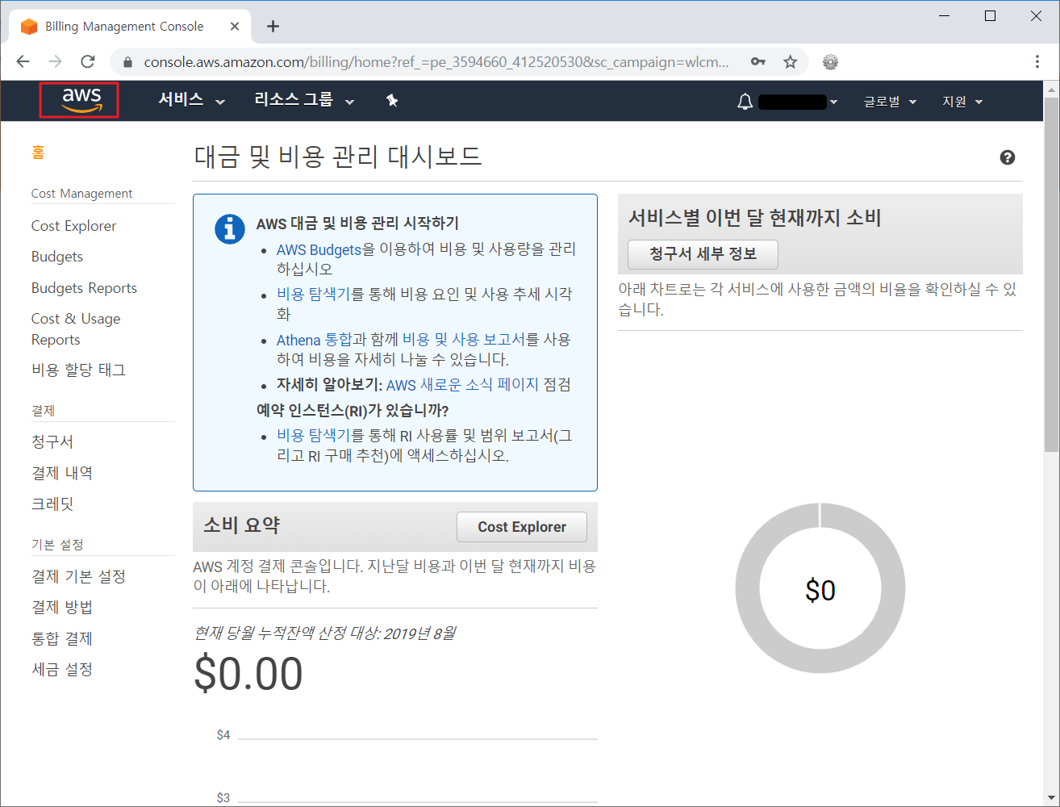View site lock security info
The width and height of the screenshot is (1060, 807).
tap(127, 62)
